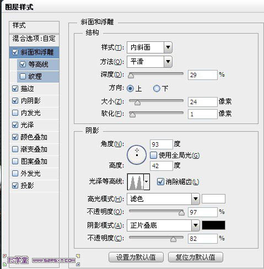
Task: Open the white highlight color swatch
Action: click(x=213, y=199)
